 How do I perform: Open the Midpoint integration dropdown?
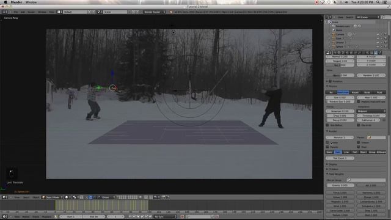371,111
